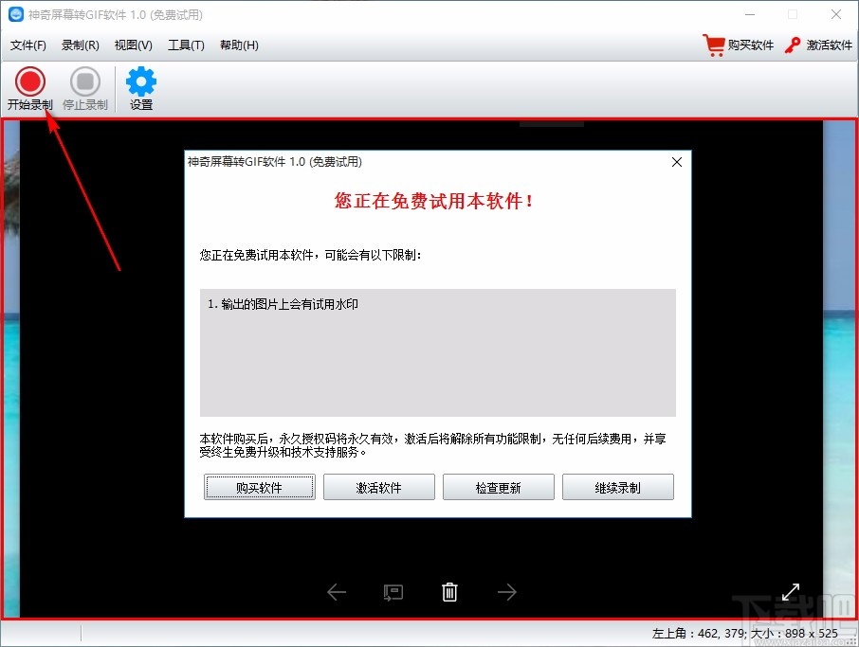
Task: Open the 文件(F) menu
Action: click(x=28, y=45)
